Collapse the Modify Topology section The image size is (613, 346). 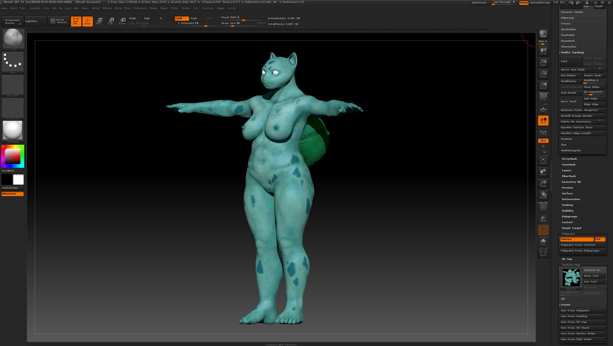[x=572, y=52]
